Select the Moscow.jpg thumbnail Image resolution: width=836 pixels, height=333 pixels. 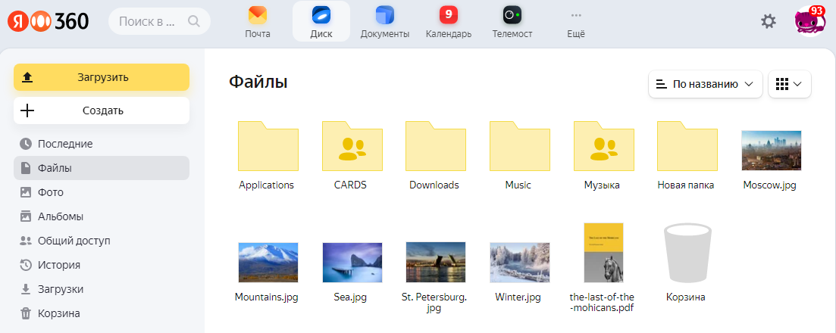(x=771, y=150)
